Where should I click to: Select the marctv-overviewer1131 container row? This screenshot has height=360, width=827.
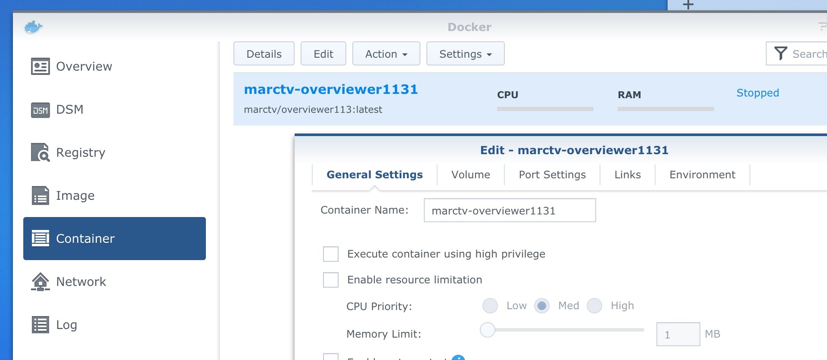point(530,99)
